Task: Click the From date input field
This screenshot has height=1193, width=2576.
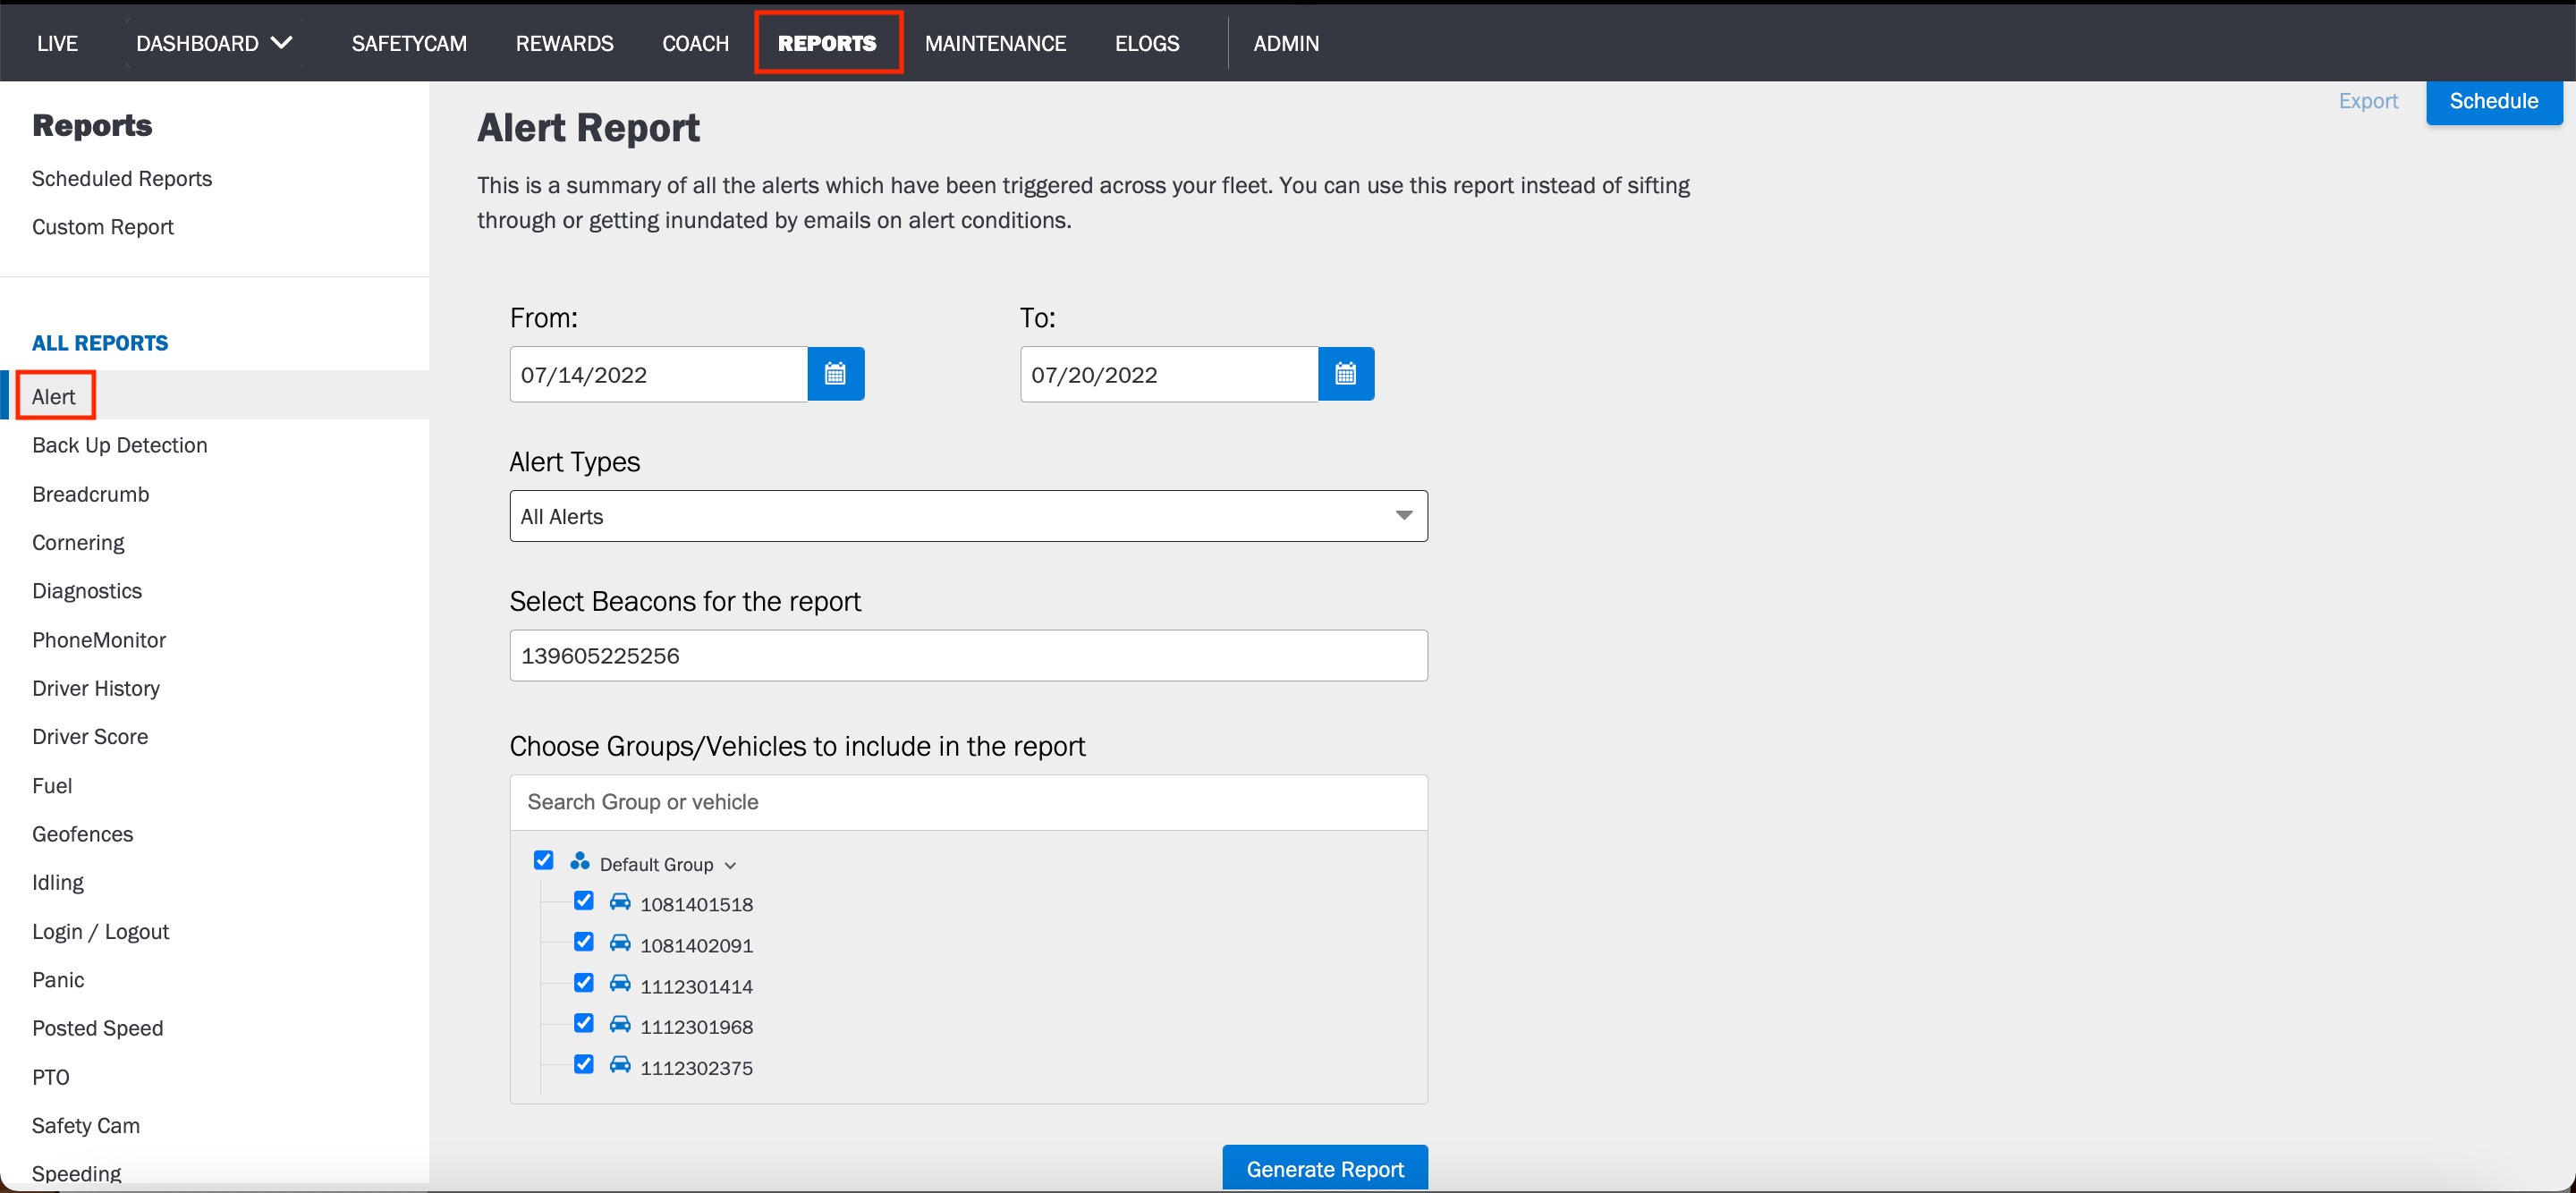Action: 659,374
